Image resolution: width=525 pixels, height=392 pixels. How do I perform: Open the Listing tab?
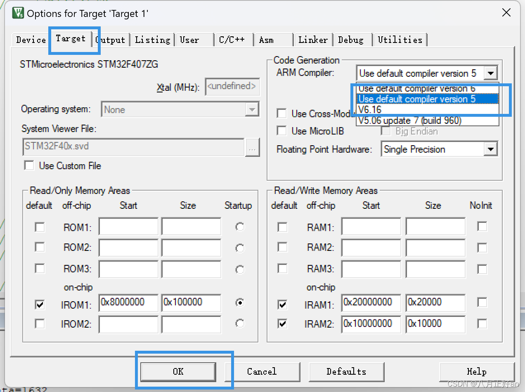coord(152,40)
